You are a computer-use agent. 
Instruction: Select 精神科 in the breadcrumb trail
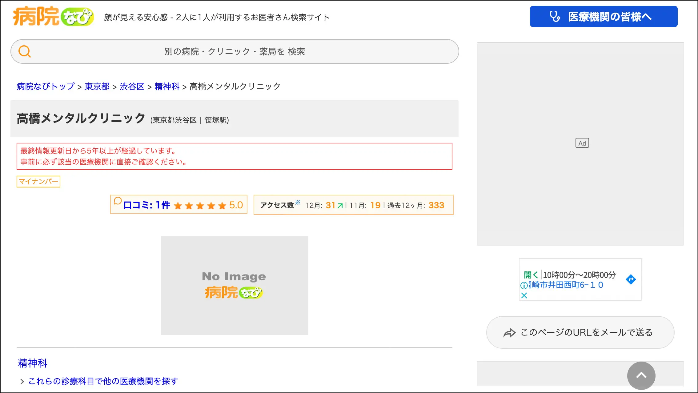[x=167, y=86]
